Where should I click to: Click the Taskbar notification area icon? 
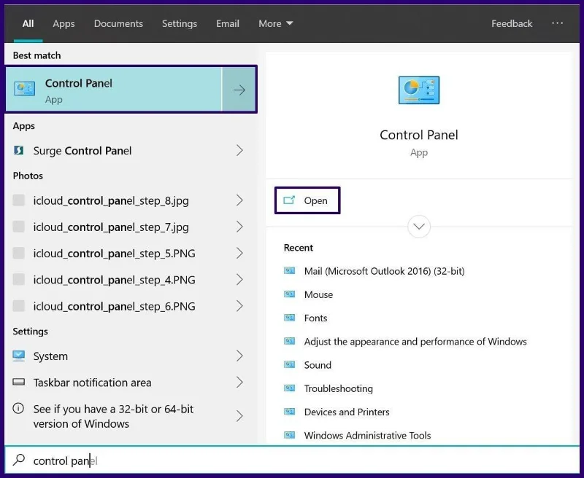click(x=19, y=382)
